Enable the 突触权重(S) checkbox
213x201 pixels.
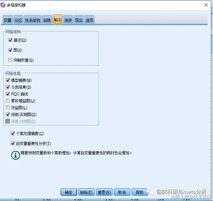pyautogui.click(x=10, y=60)
